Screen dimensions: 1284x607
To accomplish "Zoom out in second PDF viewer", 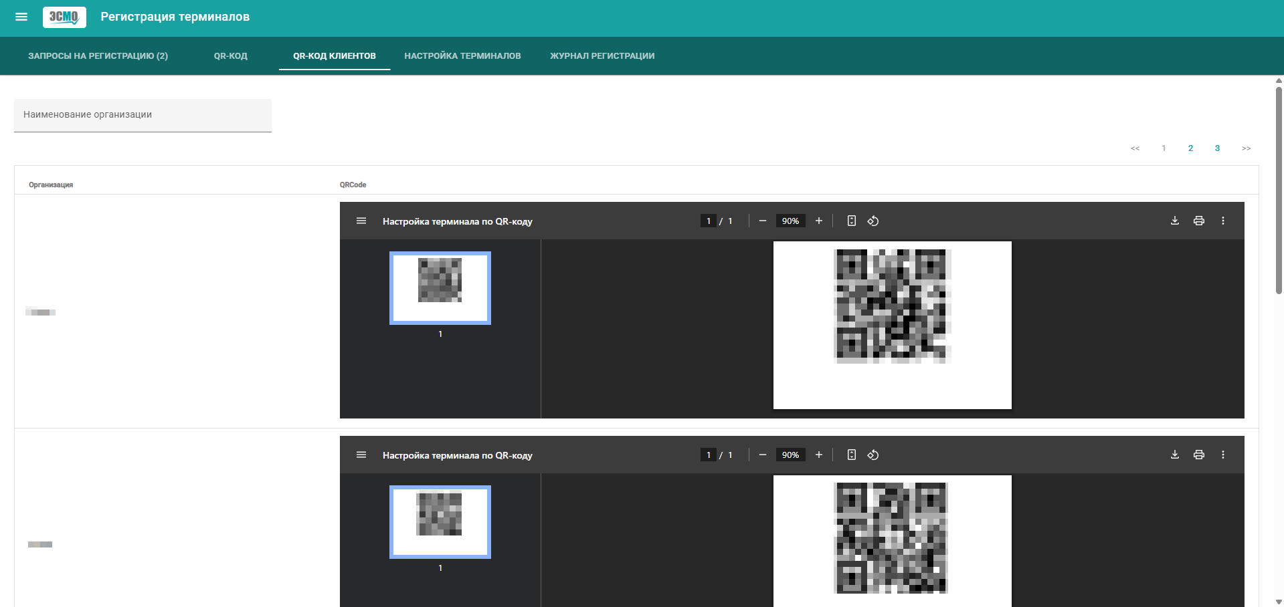I will click(x=762, y=455).
